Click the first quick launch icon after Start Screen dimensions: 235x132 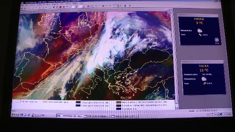(x=22, y=115)
